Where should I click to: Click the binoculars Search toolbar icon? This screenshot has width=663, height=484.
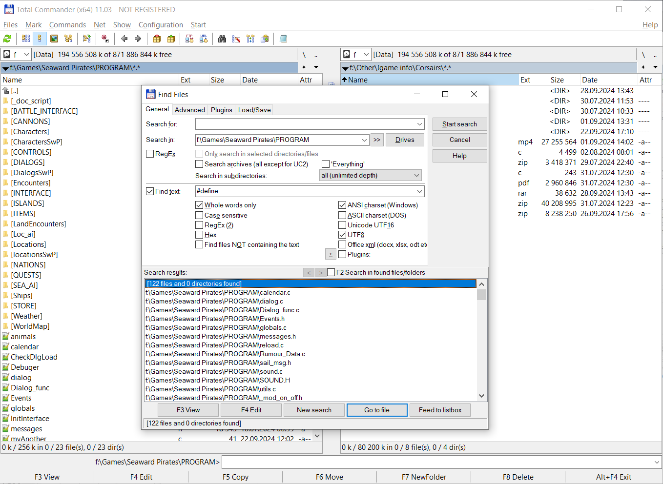pos(222,39)
